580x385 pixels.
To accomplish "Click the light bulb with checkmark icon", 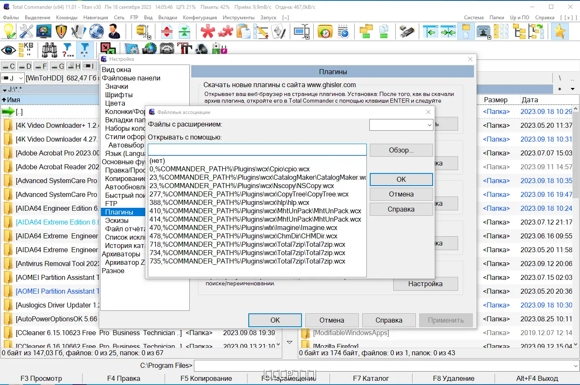I will point(9,31).
